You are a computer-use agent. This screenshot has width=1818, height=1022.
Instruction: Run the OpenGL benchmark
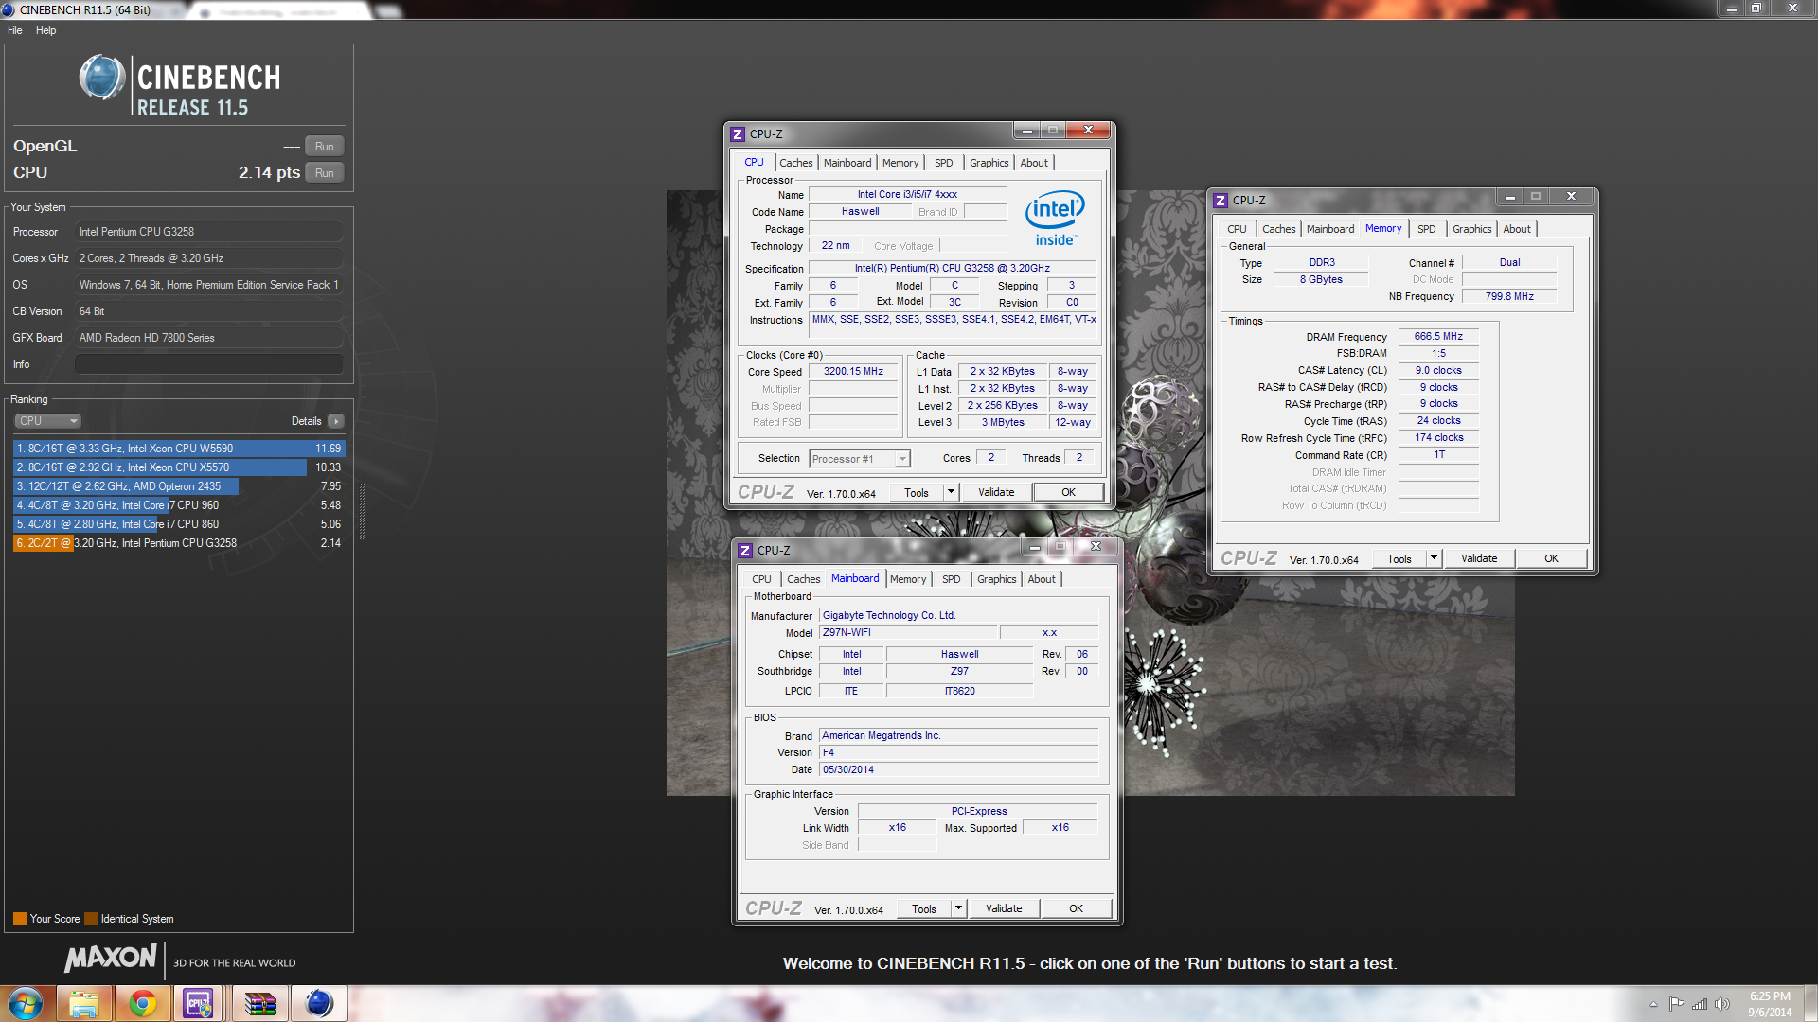(x=324, y=147)
